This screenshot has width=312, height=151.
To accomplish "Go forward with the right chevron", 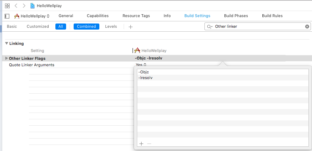I will tap(24, 6).
